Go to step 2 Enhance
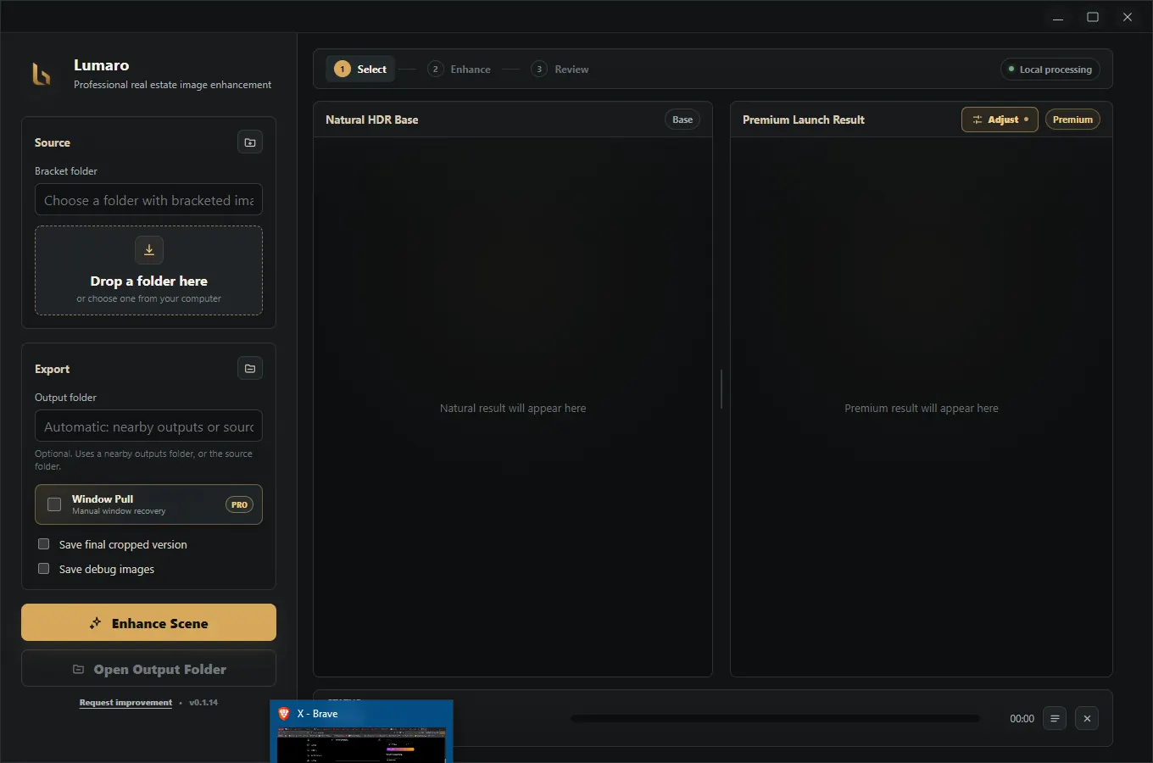The width and height of the screenshot is (1153, 763). tap(460, 70)
